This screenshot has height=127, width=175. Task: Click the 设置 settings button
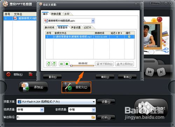click(106, 102)
